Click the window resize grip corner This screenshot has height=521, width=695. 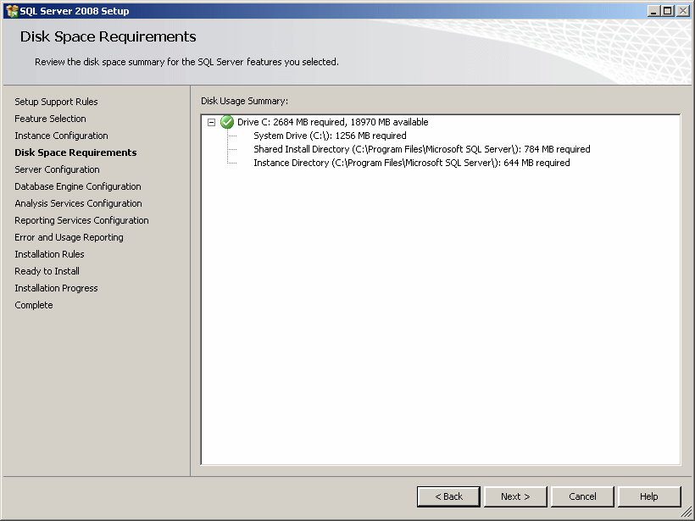[x=685, y=513]
